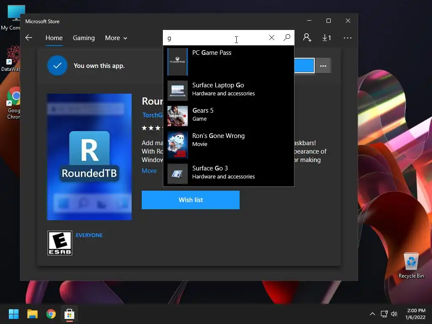Click the magnifying glass search icon
The width and height of the screenshot is (432, 324).
[x=287, y=38]
